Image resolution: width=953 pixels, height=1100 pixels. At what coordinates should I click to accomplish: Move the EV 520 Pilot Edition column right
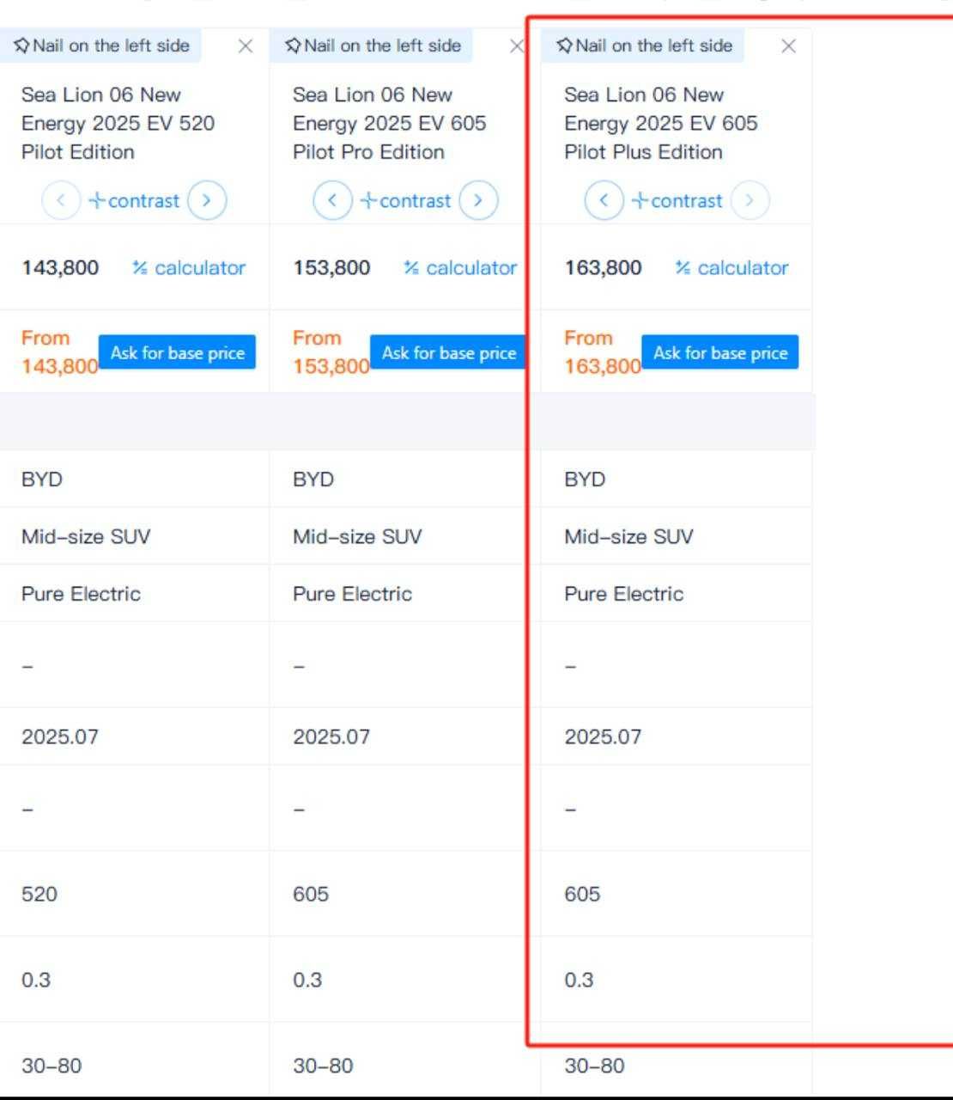(x=206, y=201)
